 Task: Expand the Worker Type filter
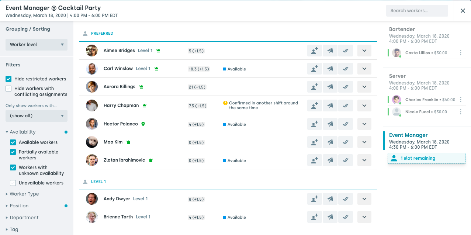pyautogui.click(x=22, y=194)
